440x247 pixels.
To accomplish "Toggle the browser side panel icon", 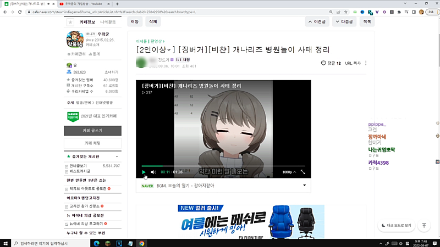I will [x=414, y=12].
